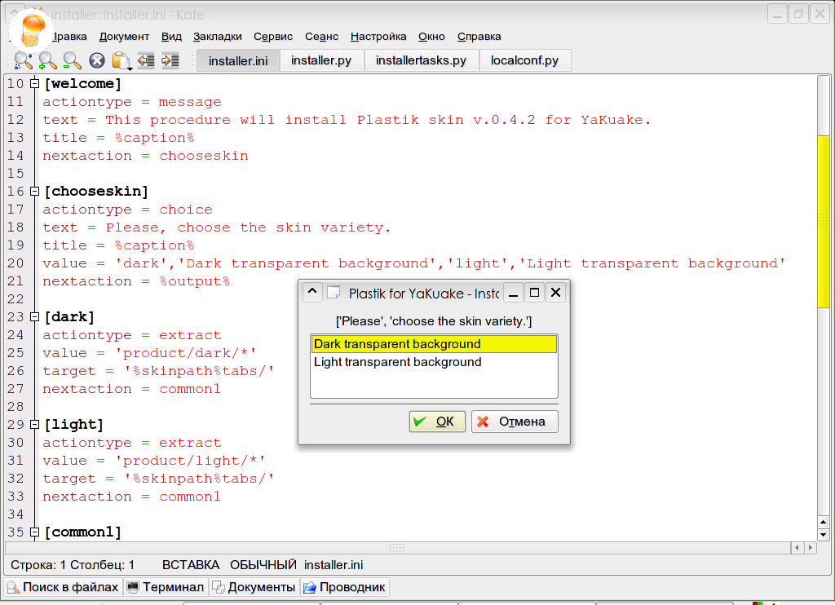
Task: Open the Сеанс menu
Action: point(321,36)
